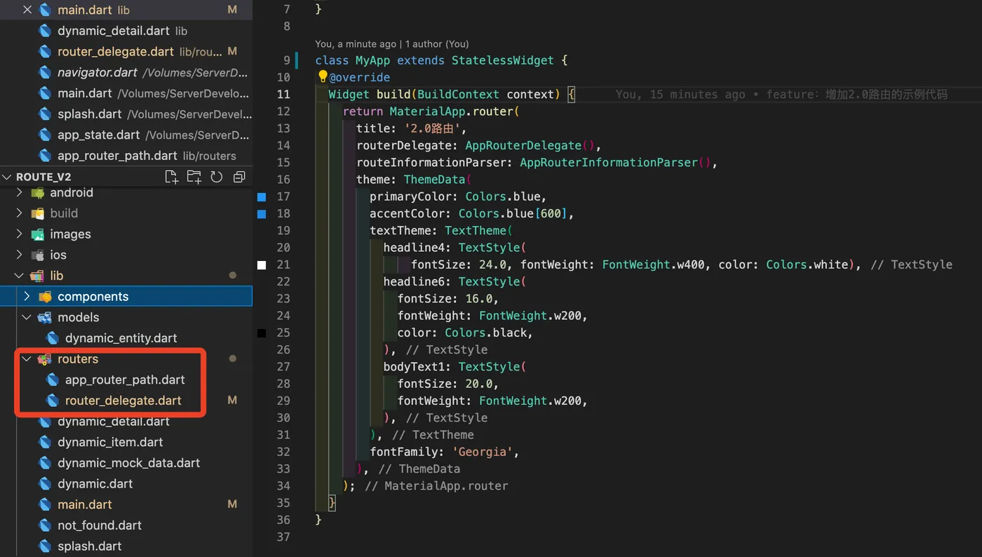Collapse the routers folder

pos(27,358)
